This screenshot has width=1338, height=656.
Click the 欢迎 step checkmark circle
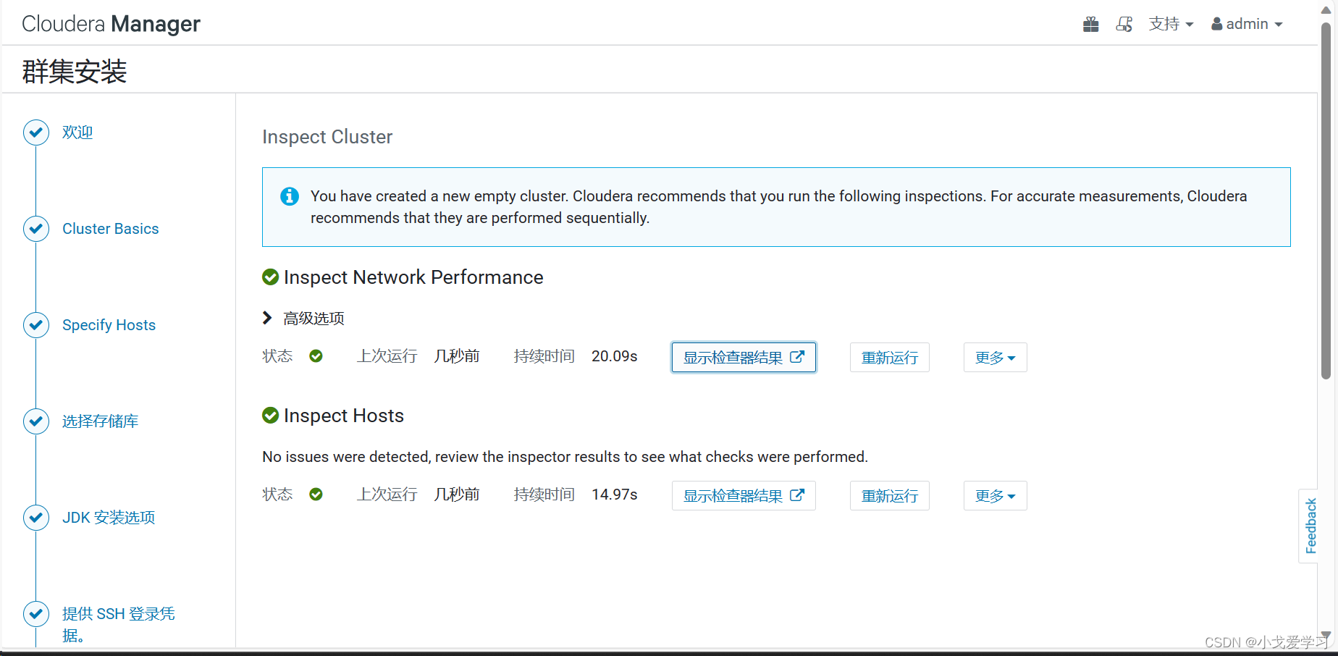pyautogui.click(x=36, y=133)
